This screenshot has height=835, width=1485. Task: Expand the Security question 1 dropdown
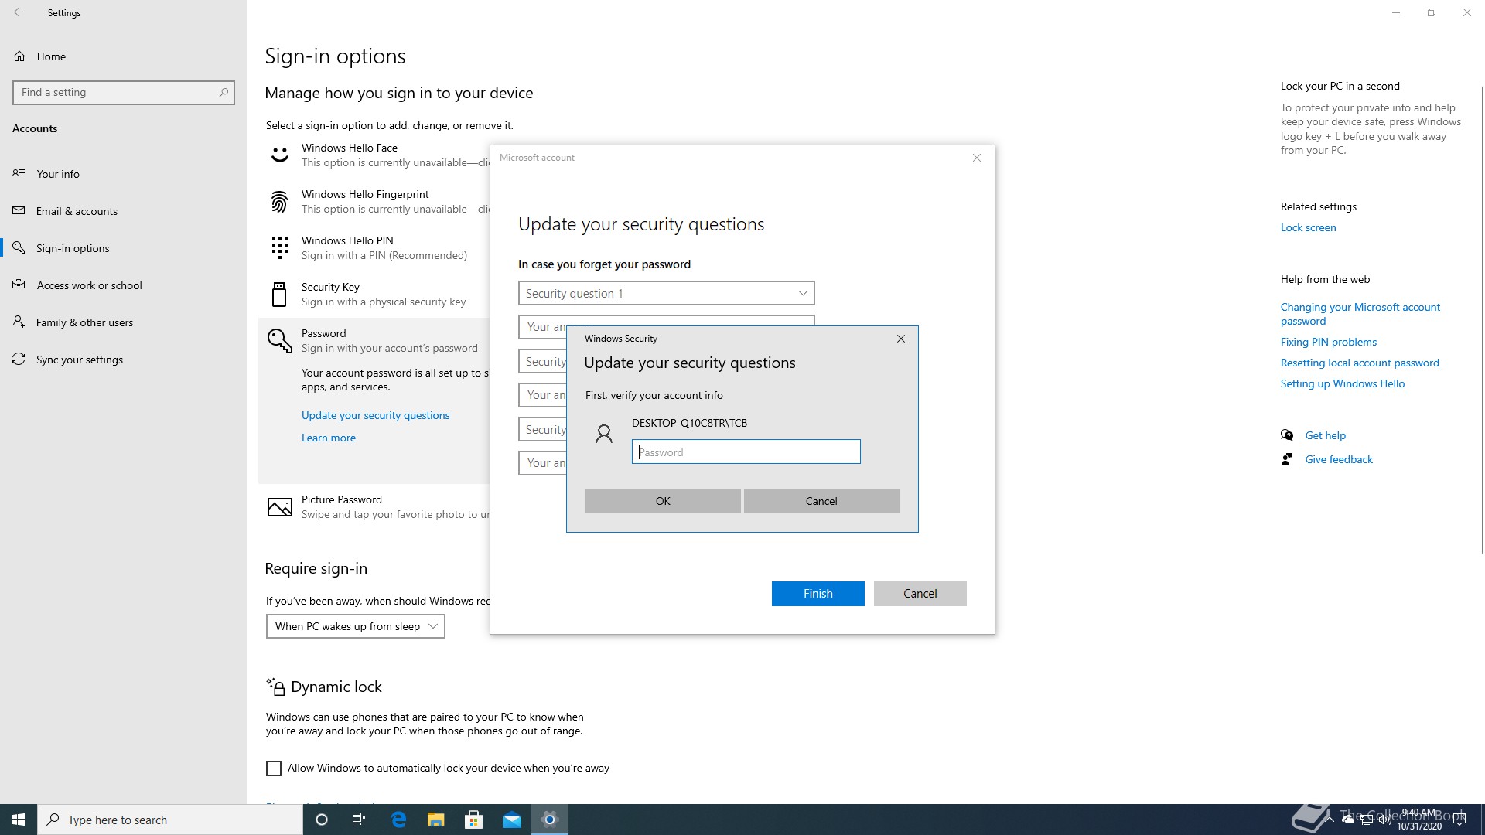[x=666, y=293]
